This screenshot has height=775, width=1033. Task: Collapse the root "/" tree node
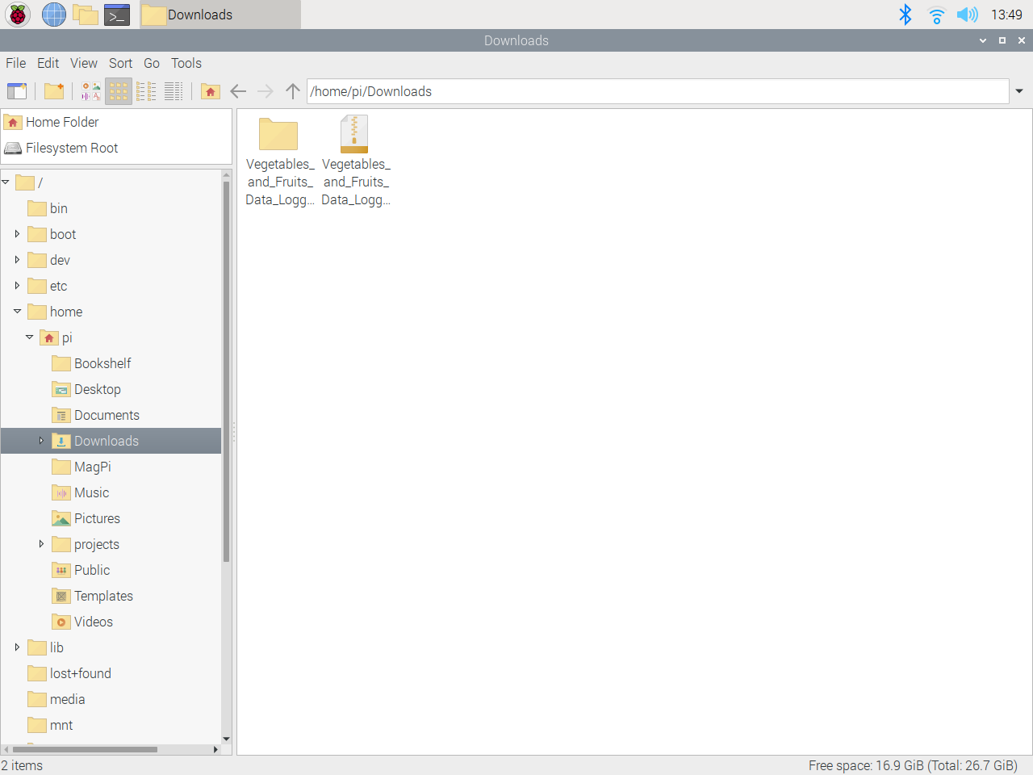[6, 182]
